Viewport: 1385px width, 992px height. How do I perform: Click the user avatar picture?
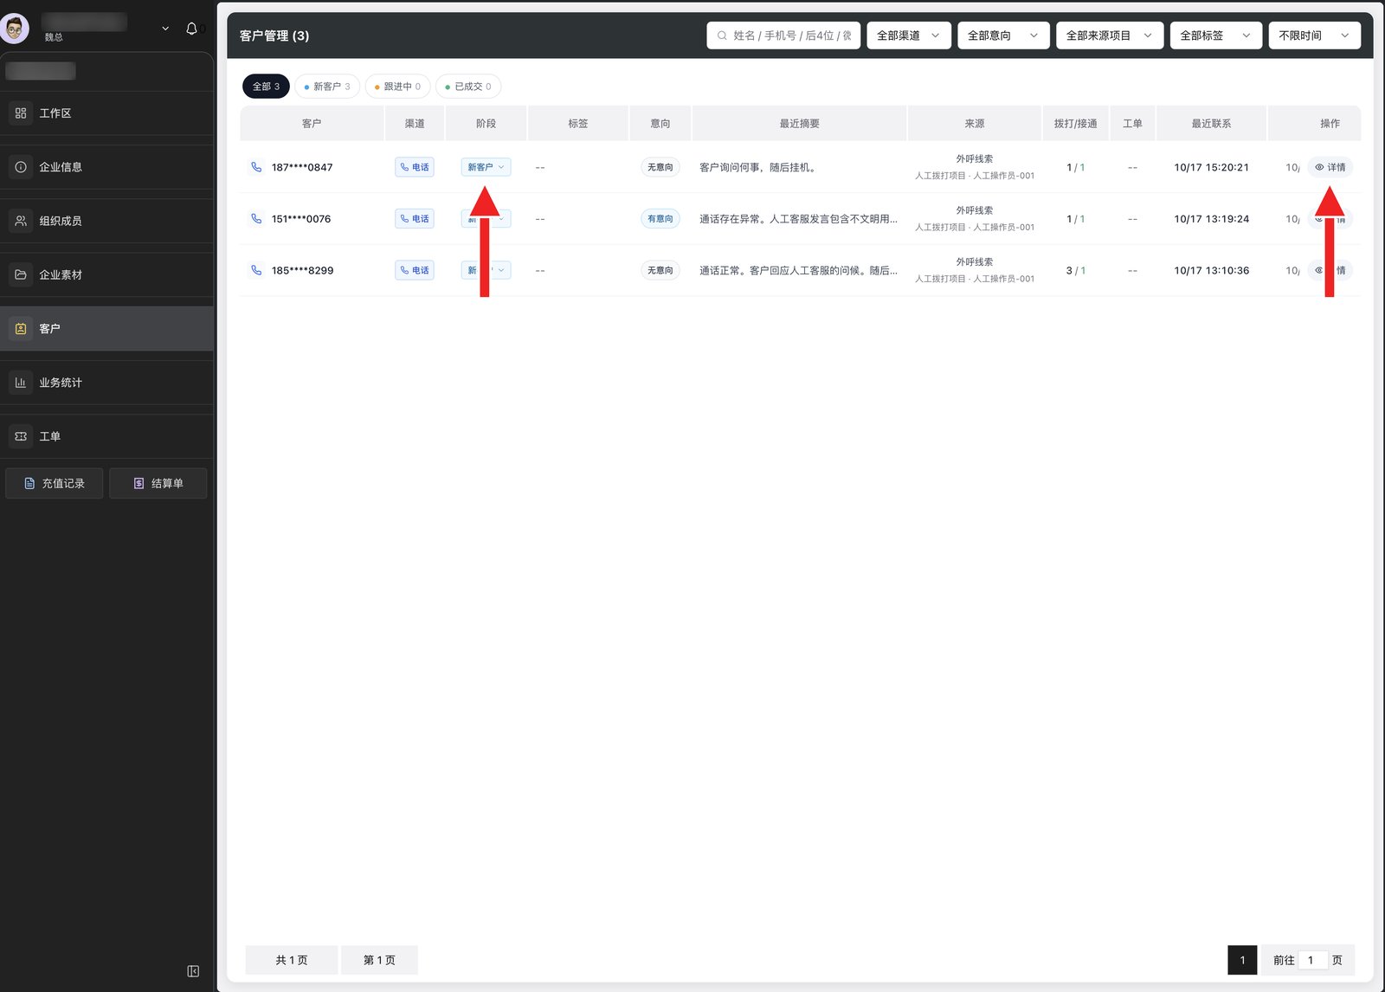(14, 29)
